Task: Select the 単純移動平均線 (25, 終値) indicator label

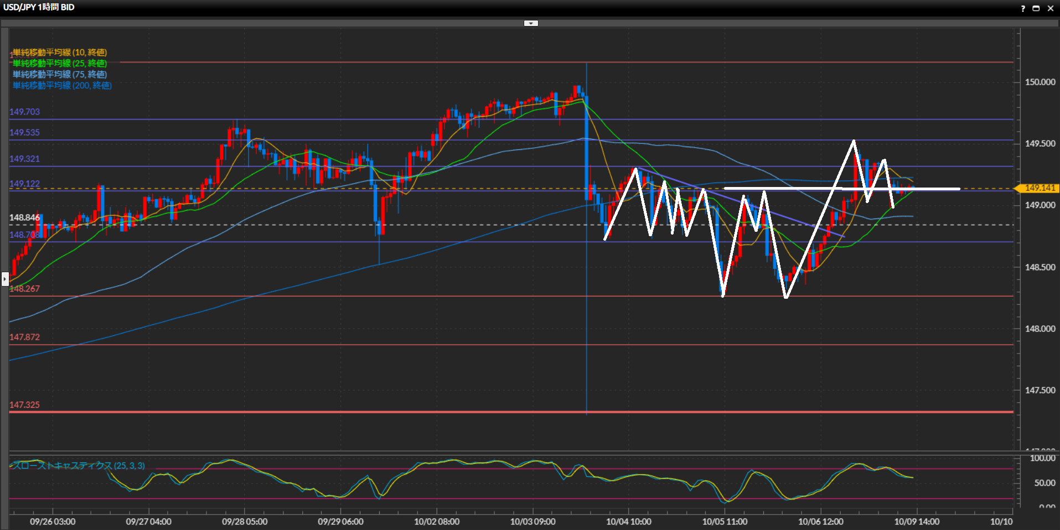Action: pyautogui.click(x=60, y=64)
